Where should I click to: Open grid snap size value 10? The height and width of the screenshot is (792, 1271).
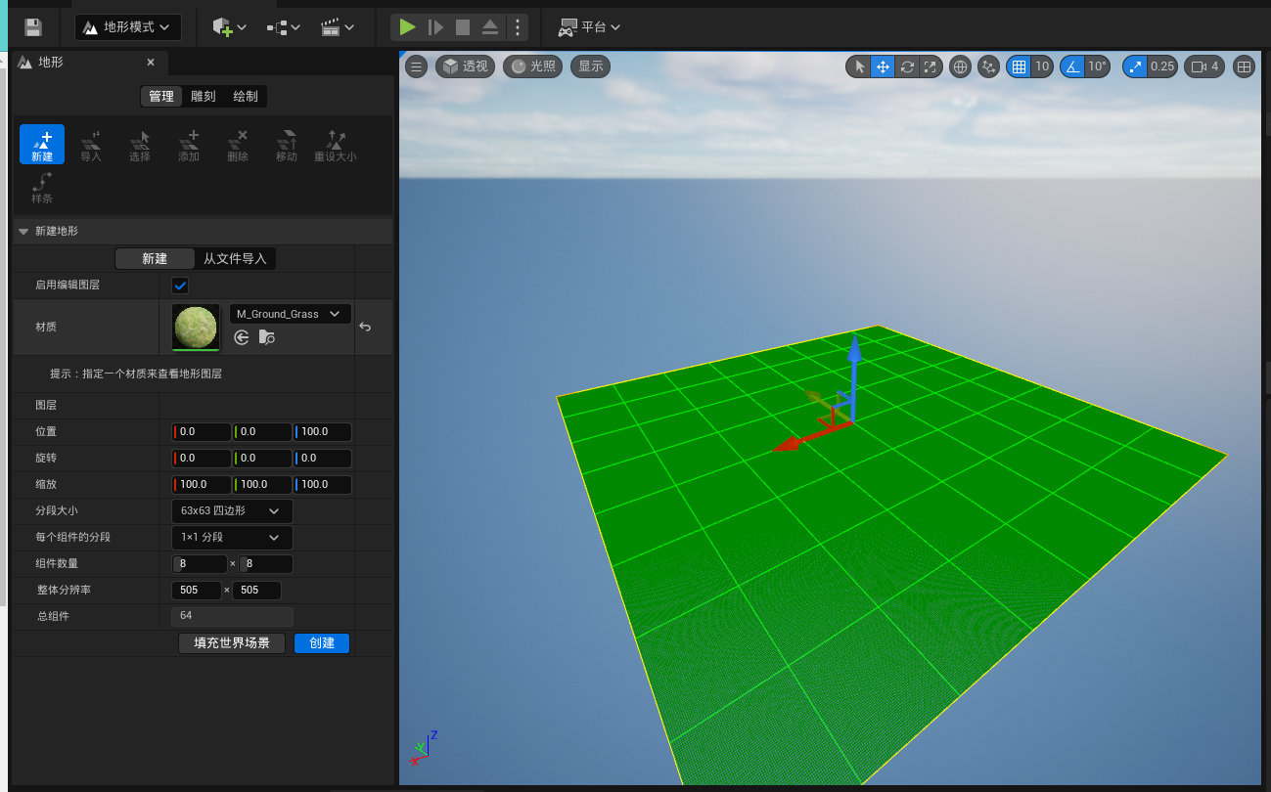(x=1042, y=66)
